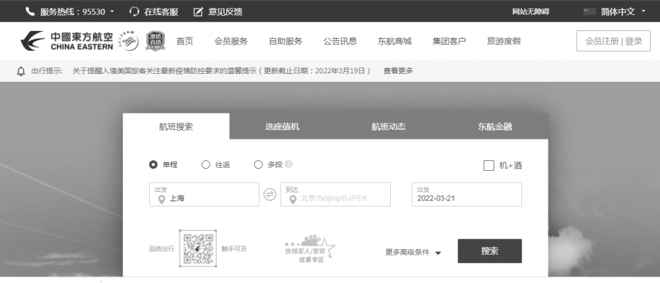Screen dimensions: 660x283
Task: Open the disabled veterans/police discount zone icon
Action: pos(310,249)
